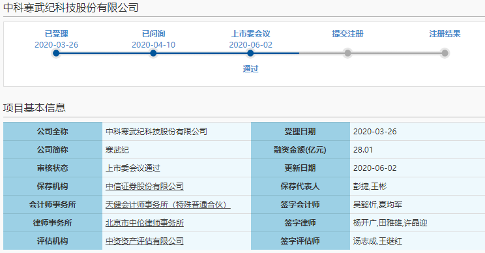Click the 更新日期 header cell

coord(301,168)
